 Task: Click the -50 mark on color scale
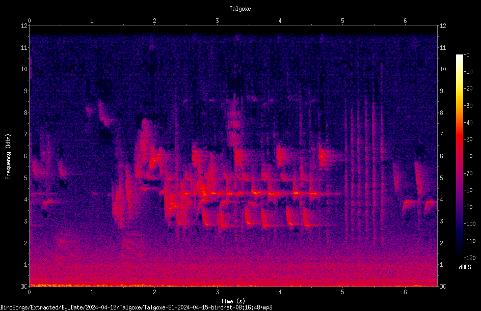pyautogui.click(x=468, y=139)
